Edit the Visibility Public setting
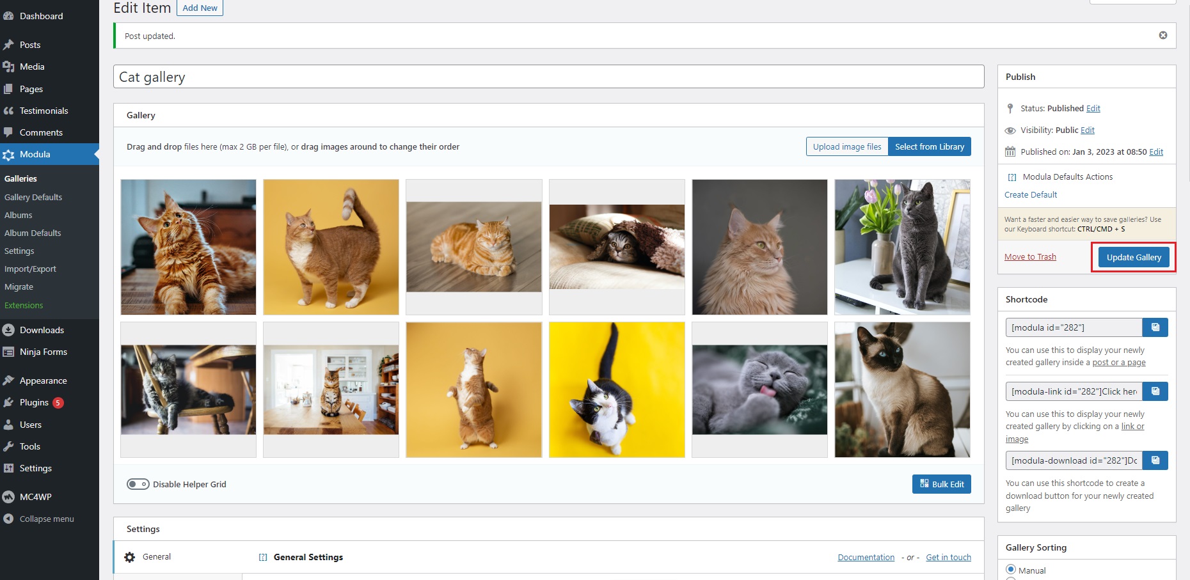 (x=1087, y=130)
